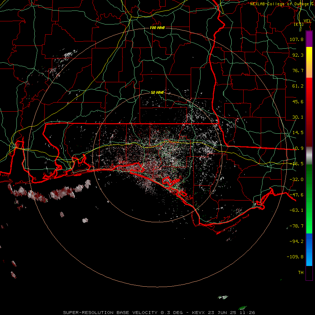Screen dimensions: 315x315
Task: Click the 30.1 legend value
Action: (x=298, y=117)
